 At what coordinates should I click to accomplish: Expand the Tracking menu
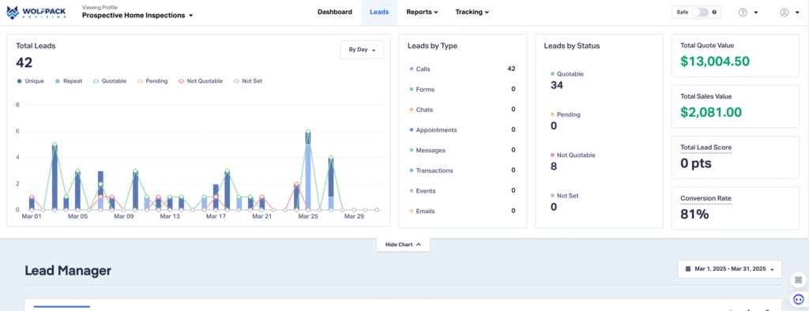pos(472,13)
